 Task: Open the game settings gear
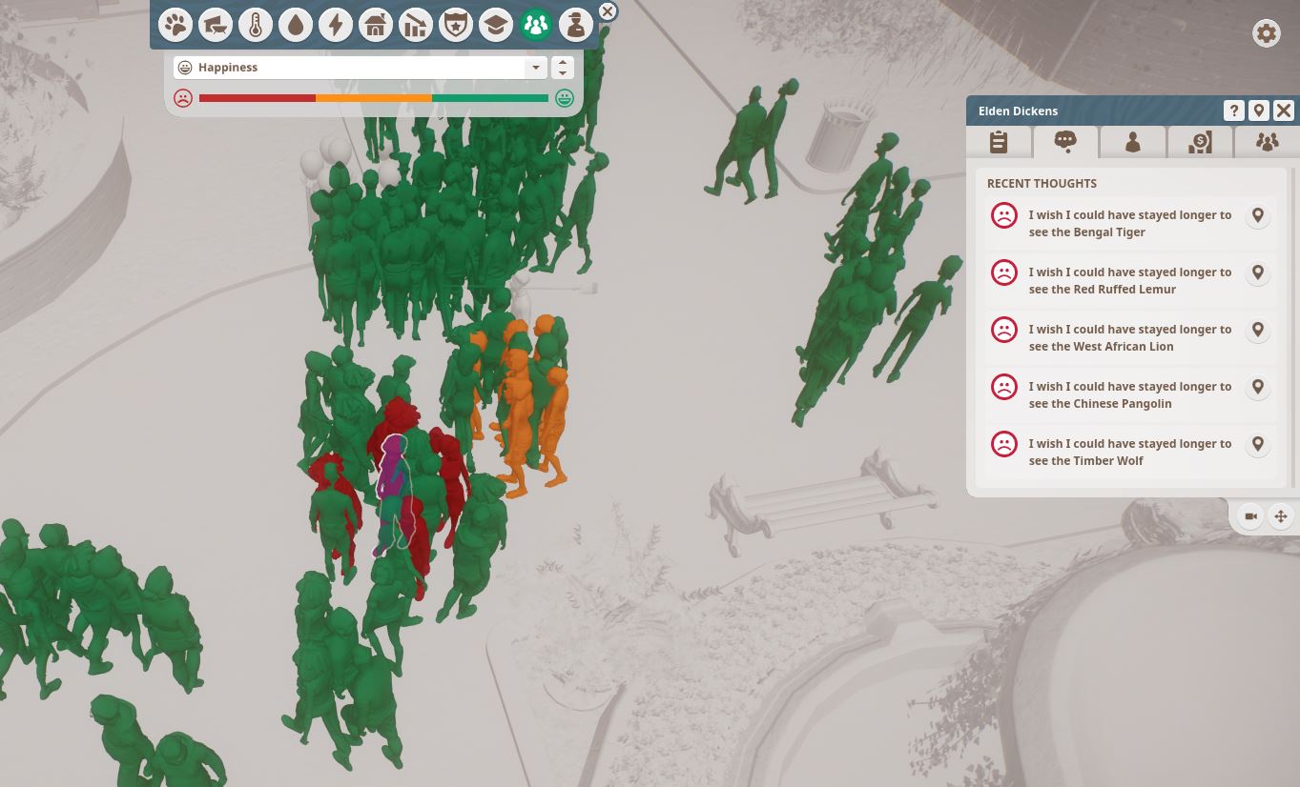point(1266,33)
